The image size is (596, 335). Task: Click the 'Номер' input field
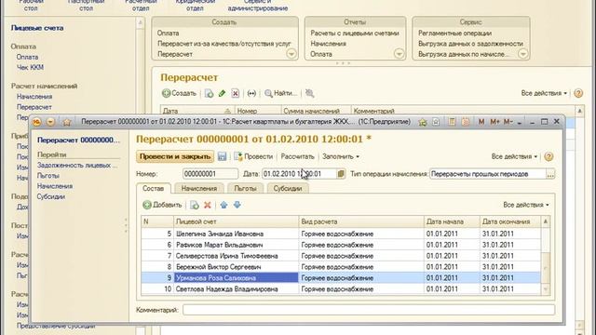(210, 174)
